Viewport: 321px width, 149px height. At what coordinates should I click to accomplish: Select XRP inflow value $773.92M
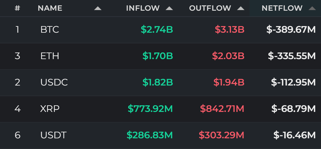point(150,109)
